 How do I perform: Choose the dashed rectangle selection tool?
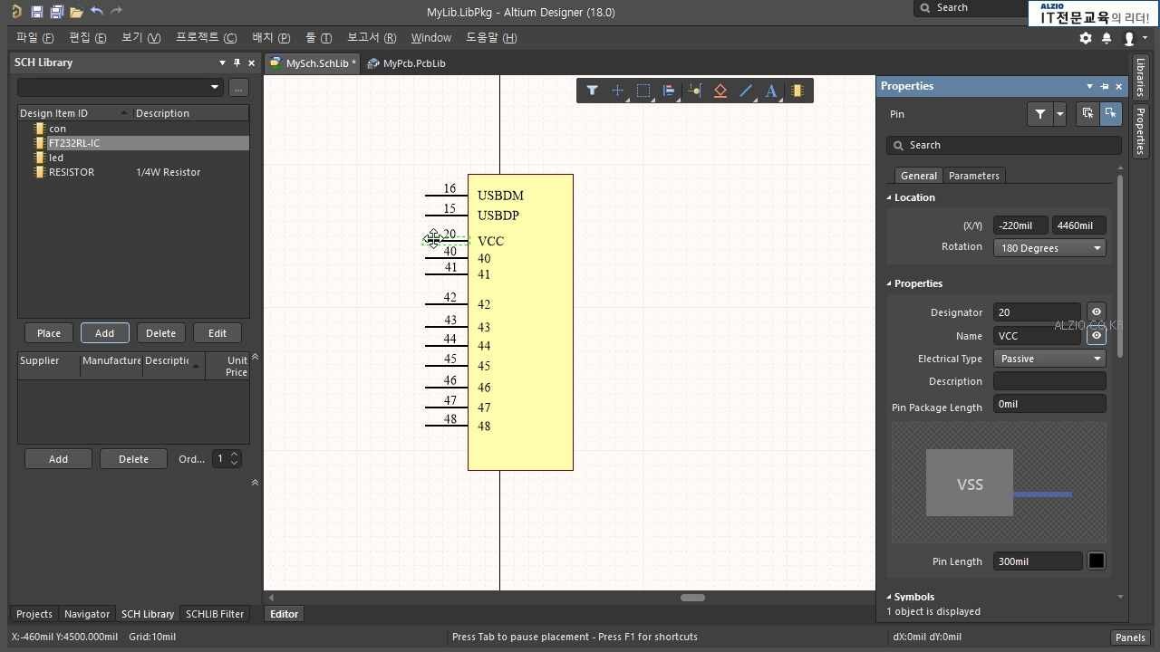pyautogui.click(x=643, y=91)
